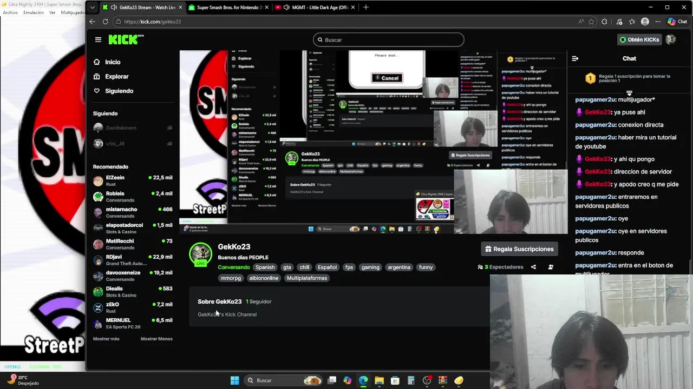Click the kick.com/gekko23 address bar
This screenshot has height=389, width=693.
point(346,22)
